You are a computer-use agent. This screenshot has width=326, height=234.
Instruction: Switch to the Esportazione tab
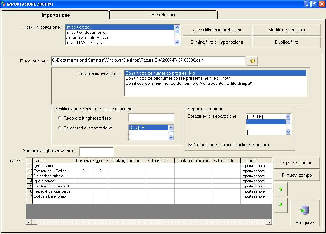[164, 15]
